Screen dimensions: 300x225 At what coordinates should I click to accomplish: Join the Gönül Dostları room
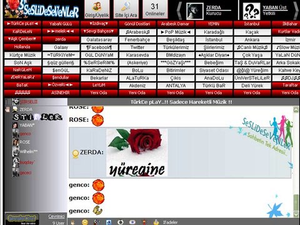(137, 24)
